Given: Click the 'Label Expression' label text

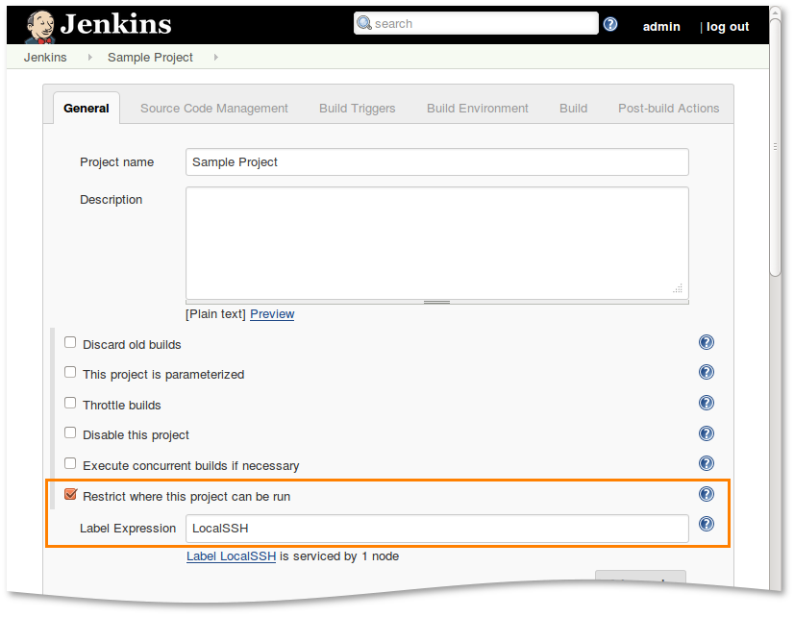Looking at the screenshot, I should click(x=128, y=529).
